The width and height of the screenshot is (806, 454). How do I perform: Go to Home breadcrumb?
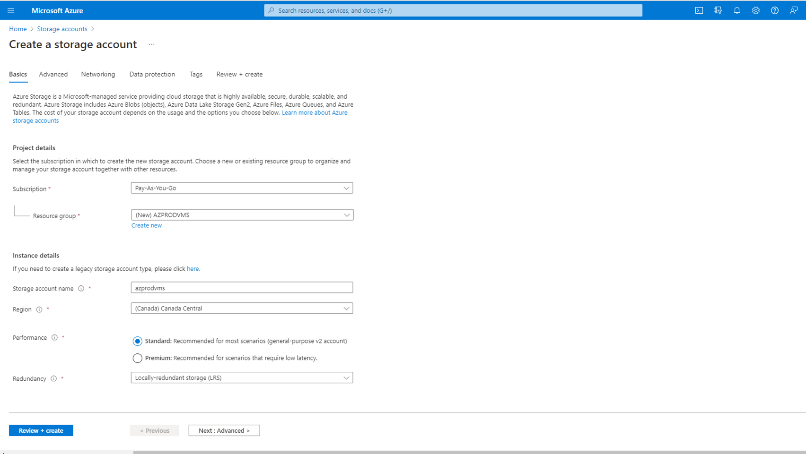(x=18, y=29)
